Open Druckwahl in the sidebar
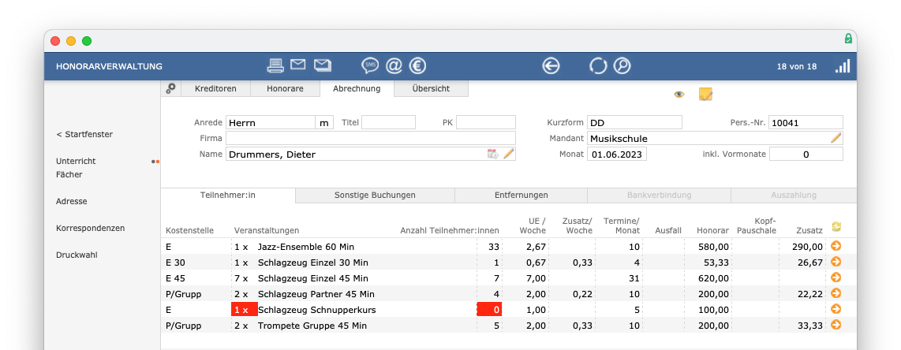This screenshot has width=901, height=350. (x=77, y=255)
